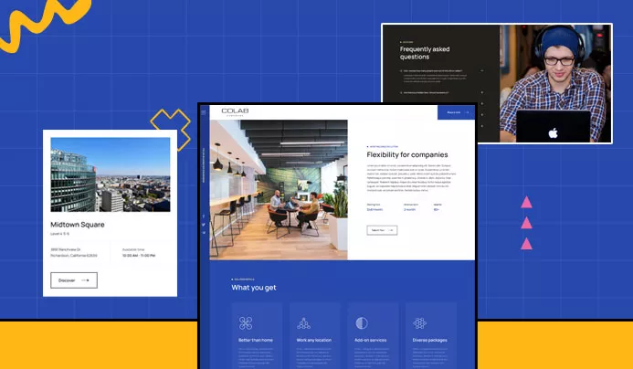This screenshot has width=633, height=369.
Task: Click the photo of man with laptop
Action: click(555, 83)
